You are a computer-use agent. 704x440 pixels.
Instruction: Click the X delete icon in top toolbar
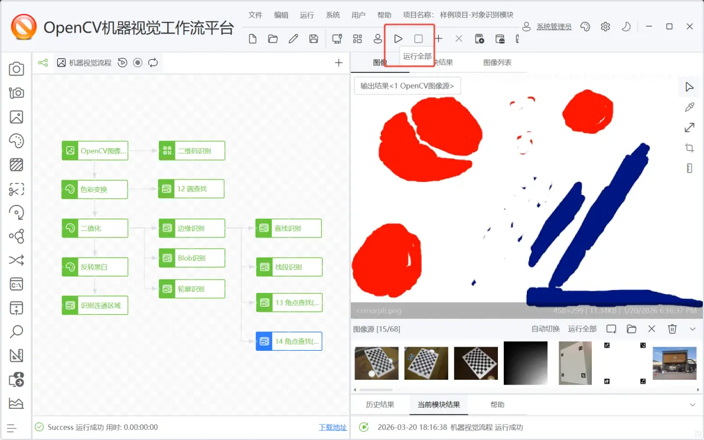click(459, 39)
